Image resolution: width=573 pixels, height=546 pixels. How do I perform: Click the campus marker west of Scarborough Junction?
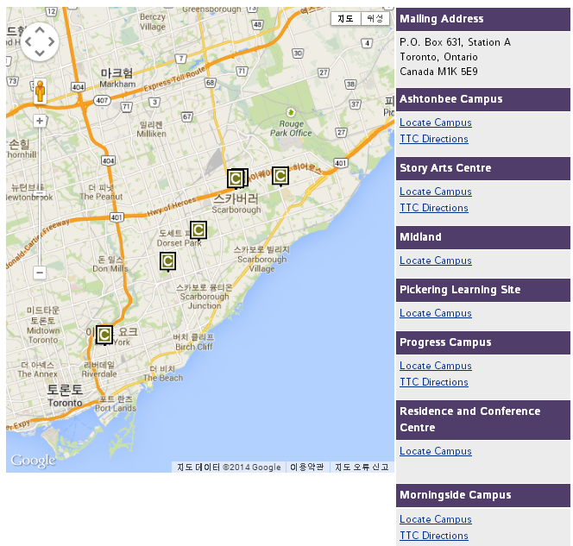(x=167, y=260)
